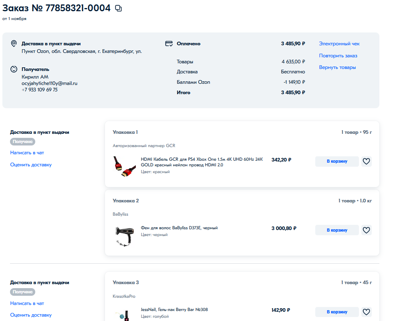The width and height of the screenshot is (395, 321).
Task: Click price 342,20 ₽ of HDMI cable
Action: [281, 160]
